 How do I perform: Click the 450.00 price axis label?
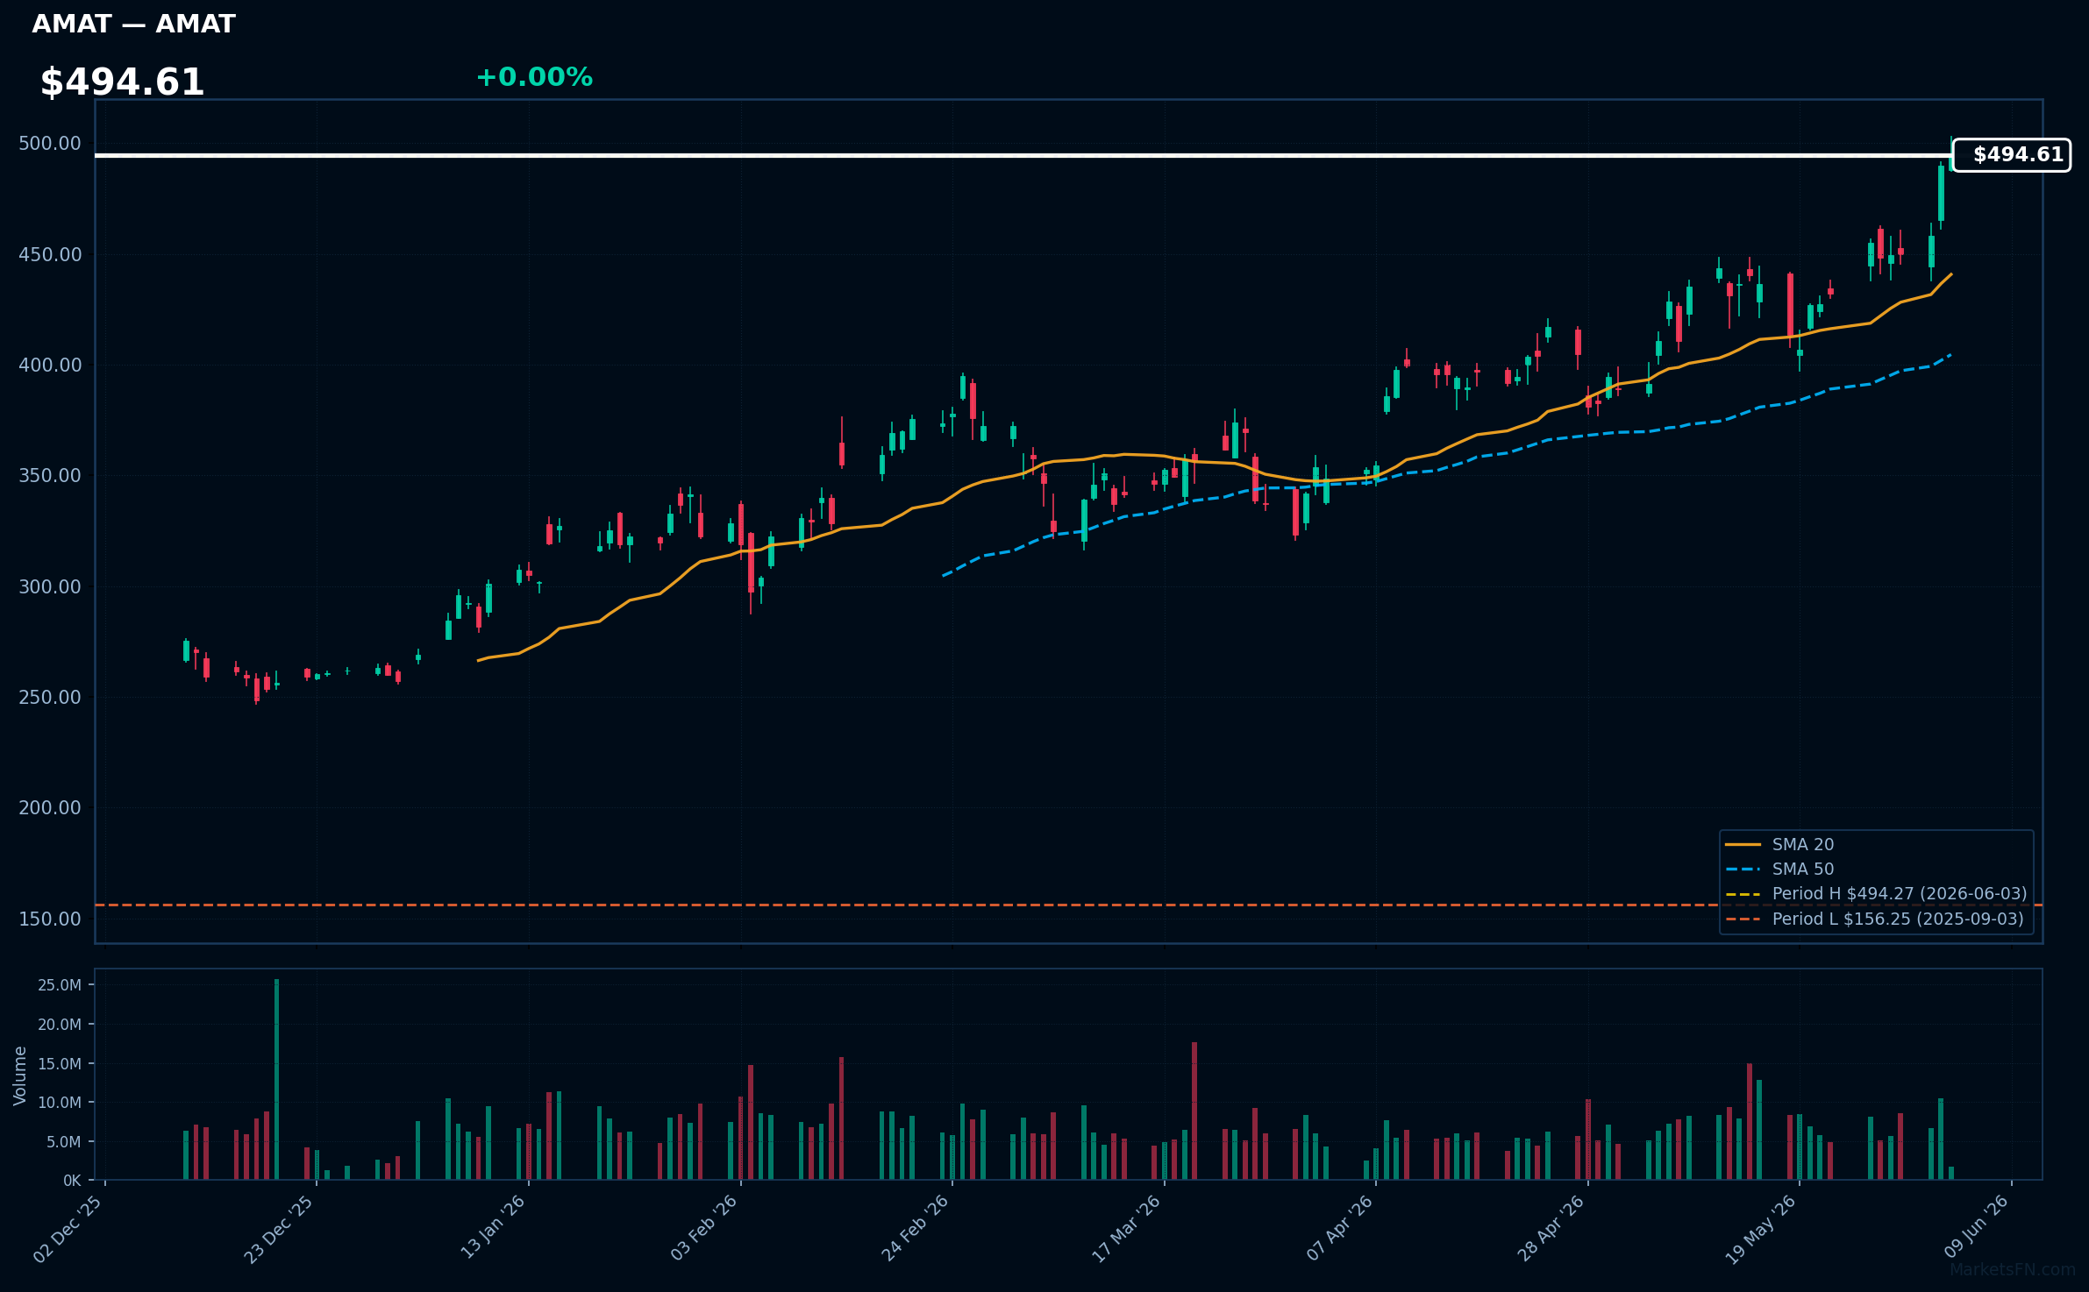coord(50,255)
